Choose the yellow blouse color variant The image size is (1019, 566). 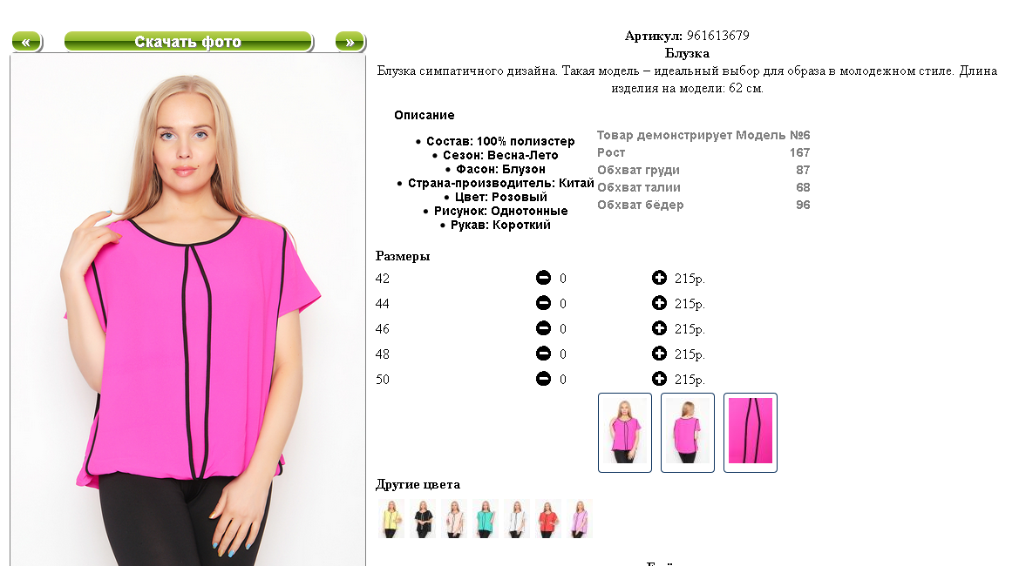coord(391,519)
